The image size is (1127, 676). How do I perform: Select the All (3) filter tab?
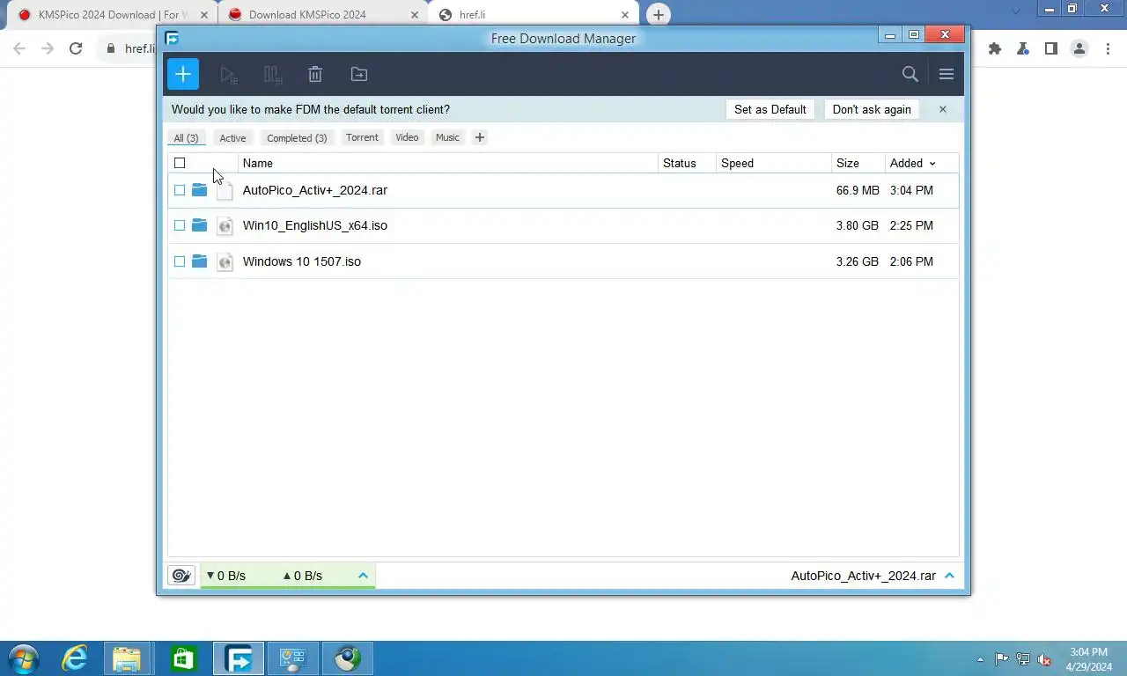[186, 138]
